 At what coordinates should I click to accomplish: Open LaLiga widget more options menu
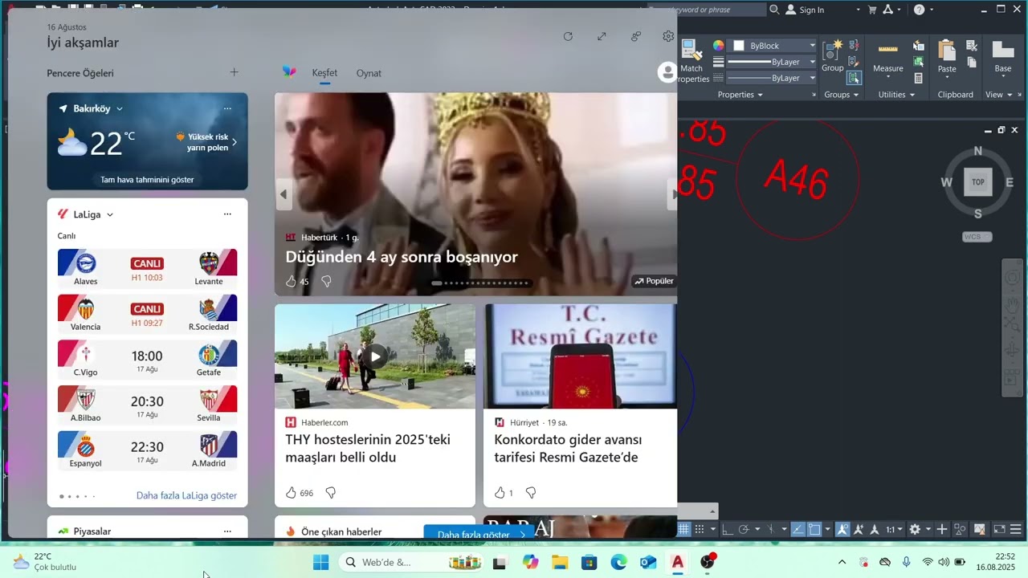pyautogui.click(x=227, y=214)
